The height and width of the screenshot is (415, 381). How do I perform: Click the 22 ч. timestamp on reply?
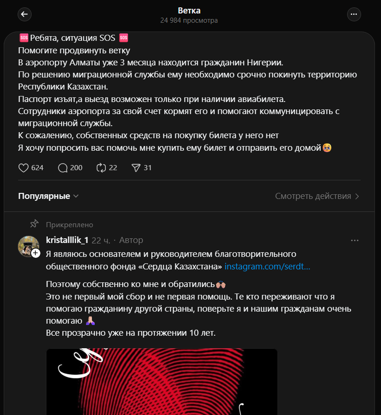coord(101,240)
